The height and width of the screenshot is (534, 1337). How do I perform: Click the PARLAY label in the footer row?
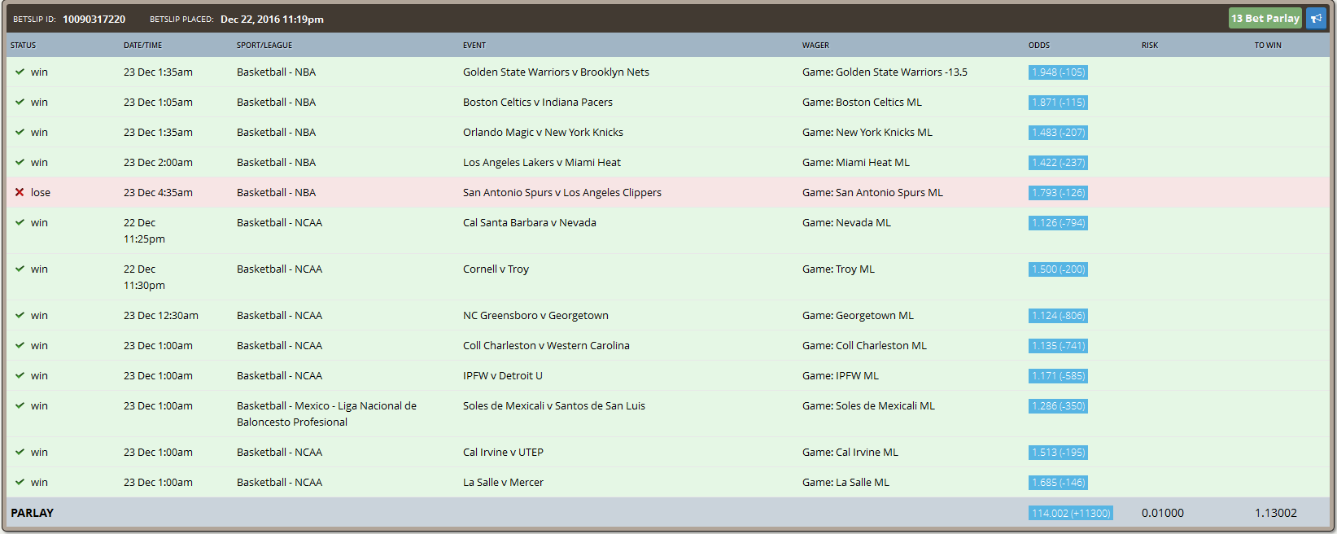tap(32, 513)
